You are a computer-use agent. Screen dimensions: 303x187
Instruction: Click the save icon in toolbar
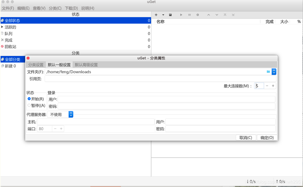[170, 15]
